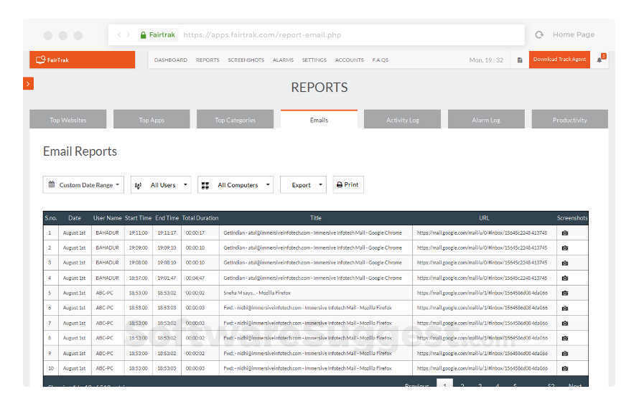Click the clock reading Mon, 19:32

point(486,60)
